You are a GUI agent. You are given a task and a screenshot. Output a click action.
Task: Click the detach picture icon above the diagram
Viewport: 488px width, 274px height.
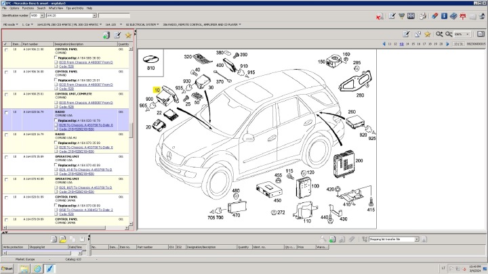coord(418,35)
